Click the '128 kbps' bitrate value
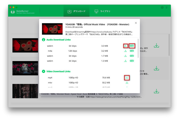Image resolution: width=179 pixels, height=119 pixels. pos(73,51)
